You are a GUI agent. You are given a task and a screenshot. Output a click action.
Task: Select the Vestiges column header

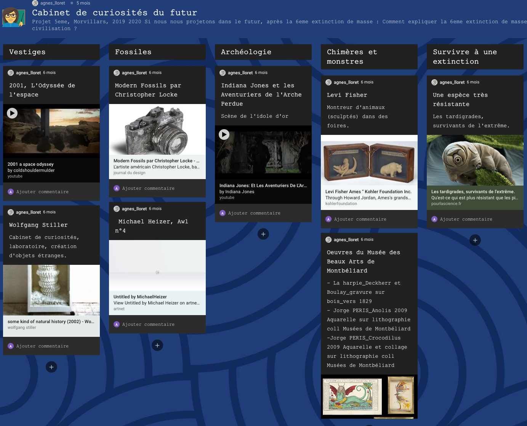point(51,52)
